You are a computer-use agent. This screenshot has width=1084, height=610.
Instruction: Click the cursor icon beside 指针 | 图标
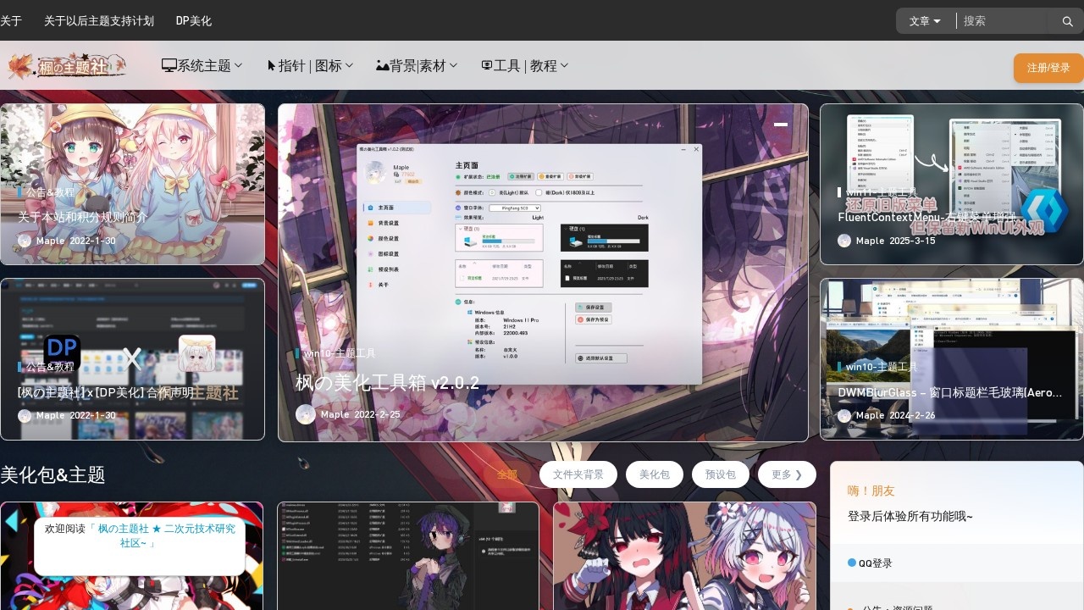click(272, 65)
